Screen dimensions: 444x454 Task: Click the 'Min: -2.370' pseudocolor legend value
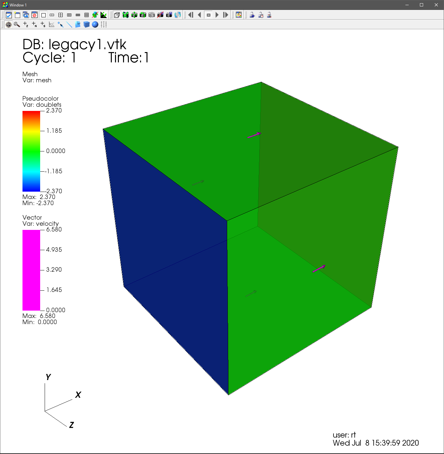(x=38, y=203)
